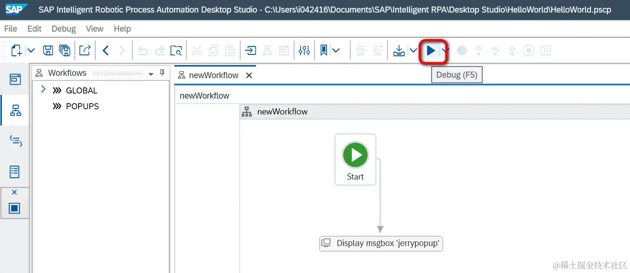Click the newWorkflow breadcrumb label
The height and width of the screenshot is (273, 630).
204,96
